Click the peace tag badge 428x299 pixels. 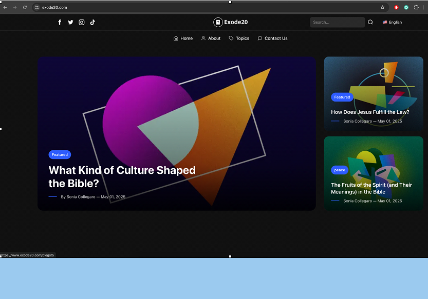(x=340, y=170)
